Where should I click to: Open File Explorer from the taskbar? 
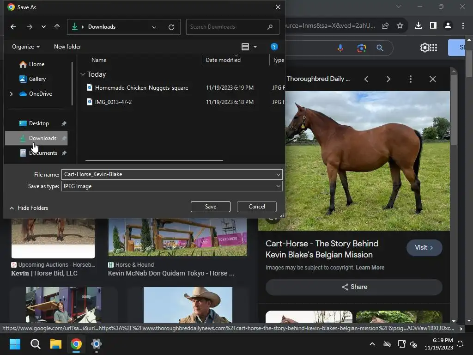56,344
